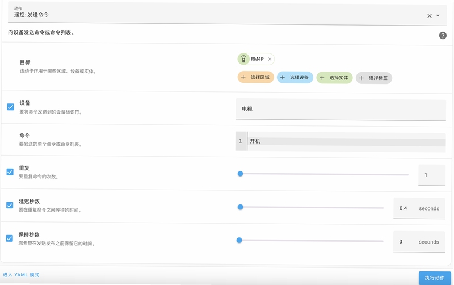This screenshot has width=454, height=285.
Task: Click the 保持秒数 slider handle
Action: (239, 240)
